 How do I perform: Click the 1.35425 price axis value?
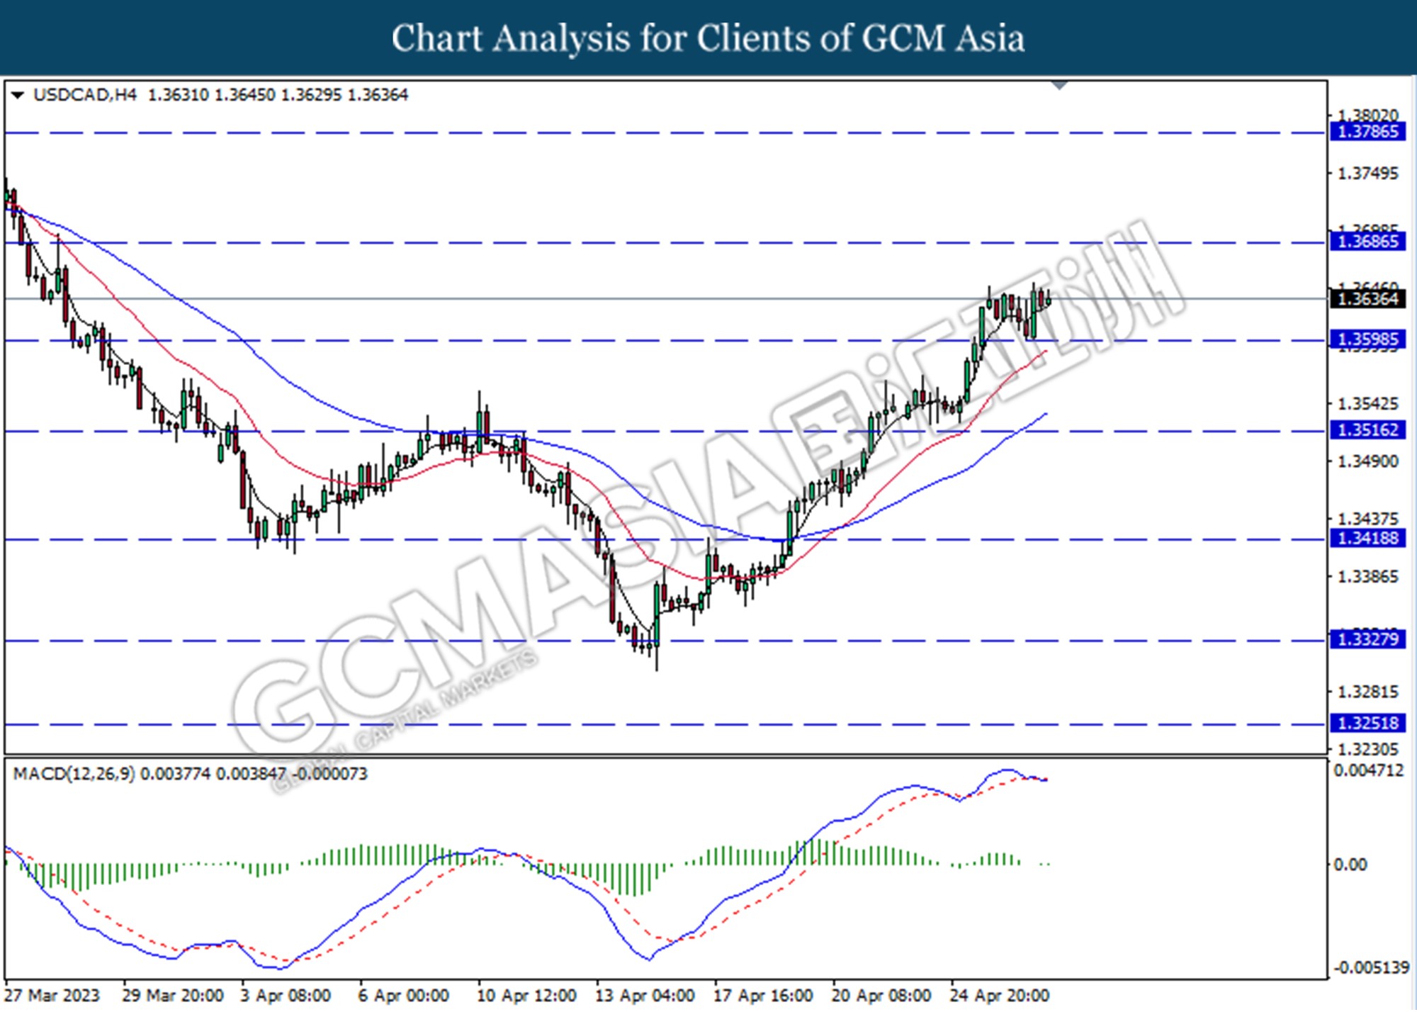(x=1368, y=404)
